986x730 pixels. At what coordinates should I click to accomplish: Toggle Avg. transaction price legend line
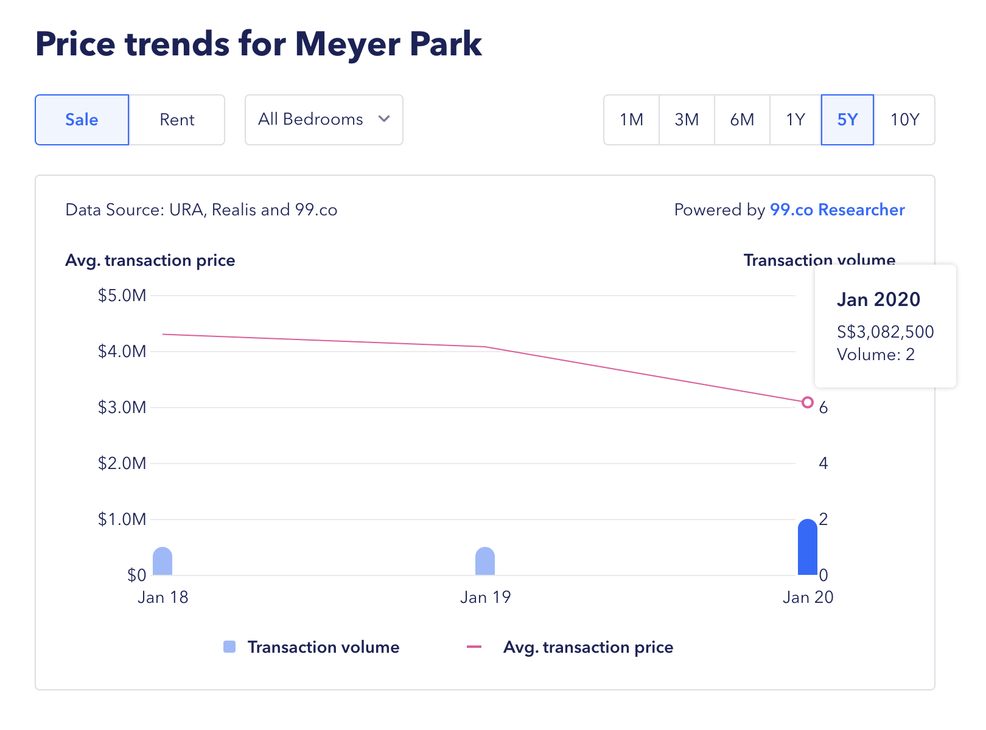coord(474,647)
